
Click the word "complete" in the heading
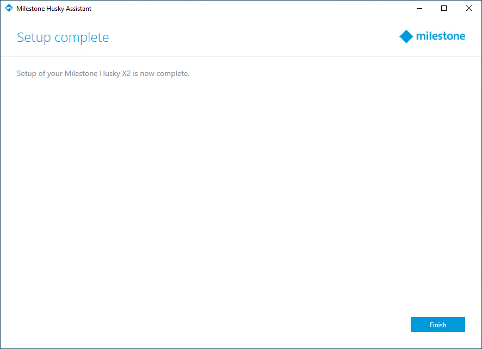pyautogui.click(x=82, y=37)
